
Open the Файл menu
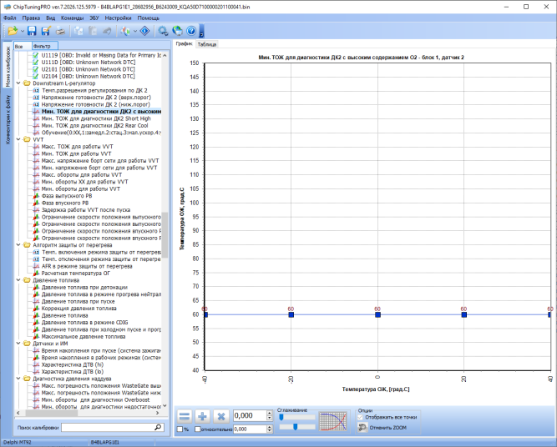pyautogui.click(x=10, y=18)
